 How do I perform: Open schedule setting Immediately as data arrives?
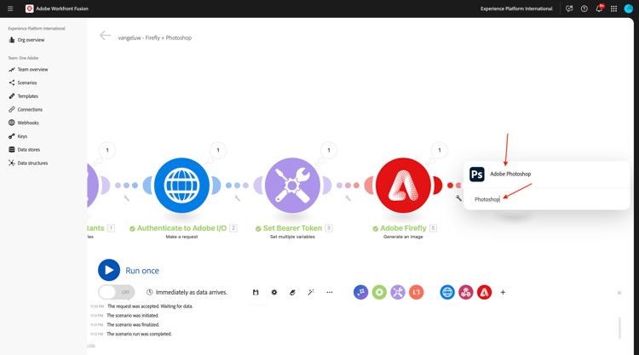187,292
